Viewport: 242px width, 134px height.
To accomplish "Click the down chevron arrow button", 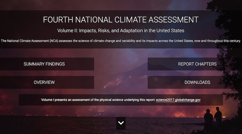I will coord(121,123).
